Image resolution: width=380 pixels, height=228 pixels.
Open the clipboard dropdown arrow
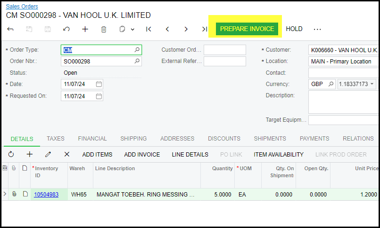pos(132,29)
